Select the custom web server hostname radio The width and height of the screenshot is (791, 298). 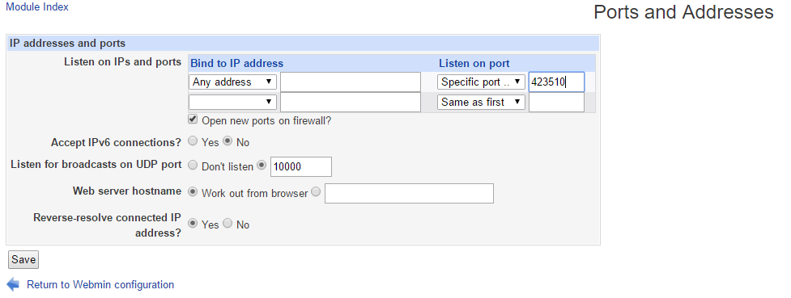(316, 191)
